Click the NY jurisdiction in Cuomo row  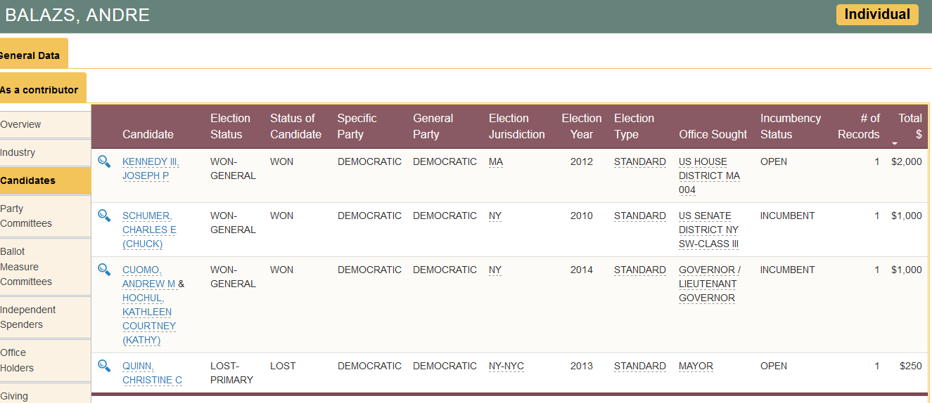click(495, 270)
